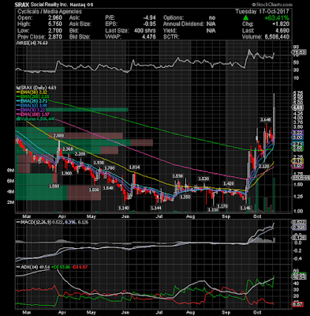Click the purple EMA(9) legend entry
The image size is (310, 316).
pos(31,110)
